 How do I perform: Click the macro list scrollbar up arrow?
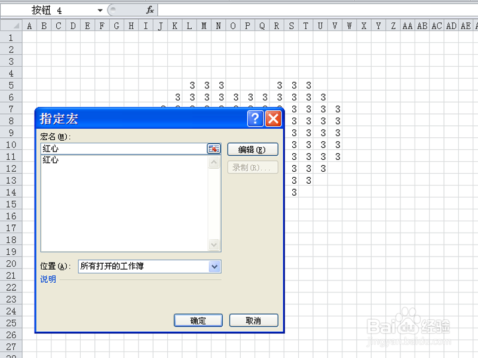pos(215,161)
